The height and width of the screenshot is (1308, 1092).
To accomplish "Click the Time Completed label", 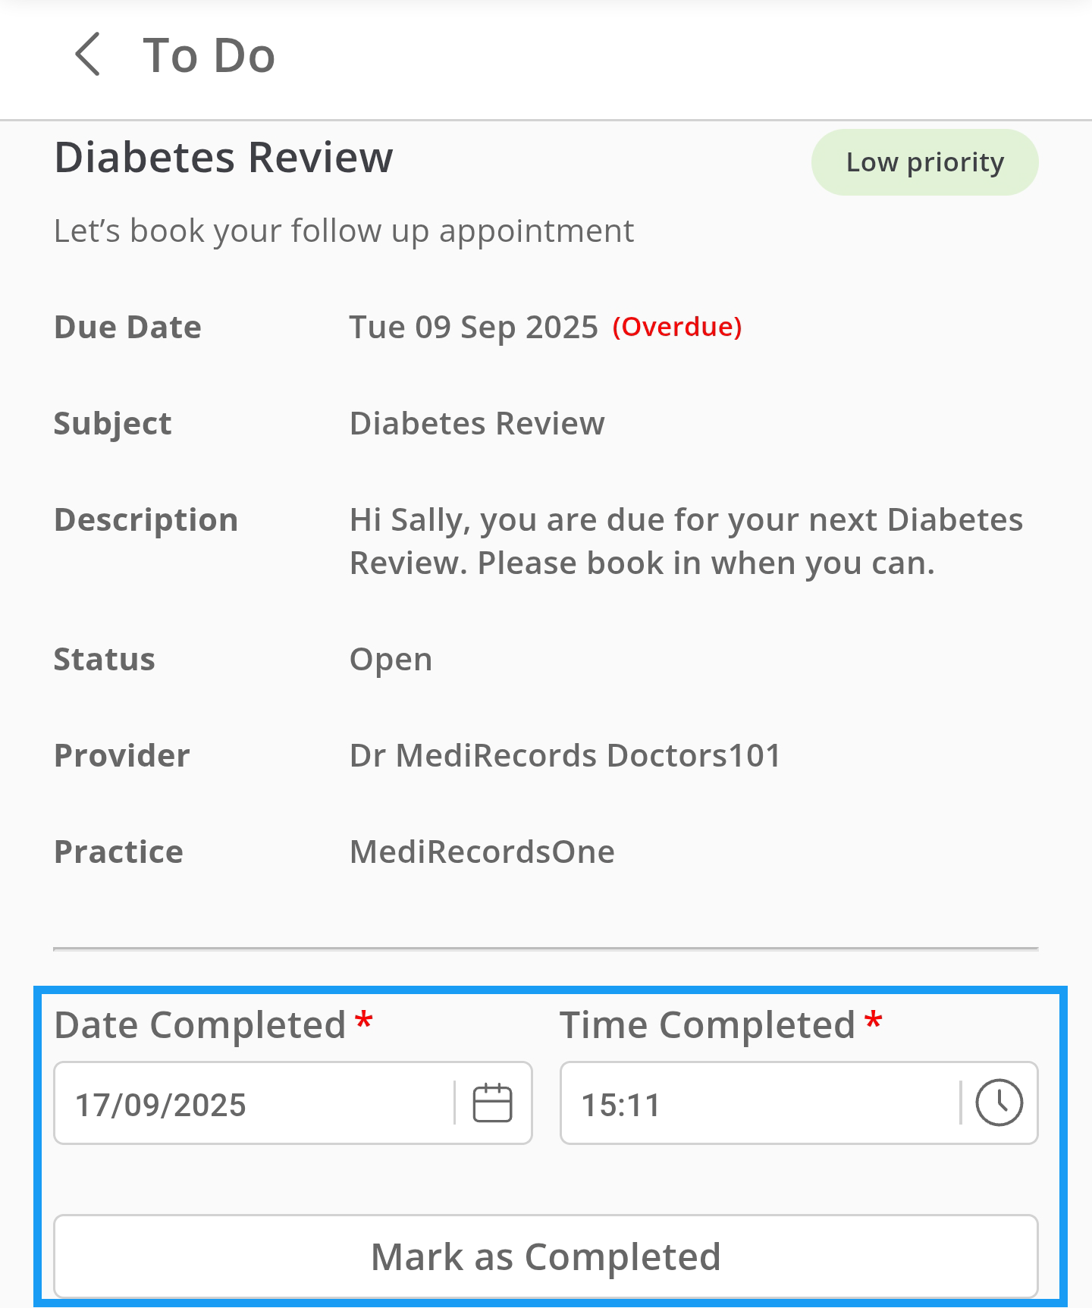I will [x=708, y=1025].
